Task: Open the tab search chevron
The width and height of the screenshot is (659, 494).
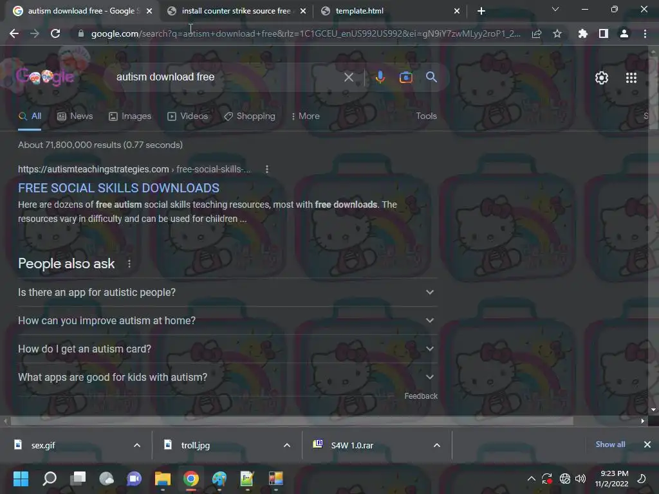Action: click(x=555, y=9)
